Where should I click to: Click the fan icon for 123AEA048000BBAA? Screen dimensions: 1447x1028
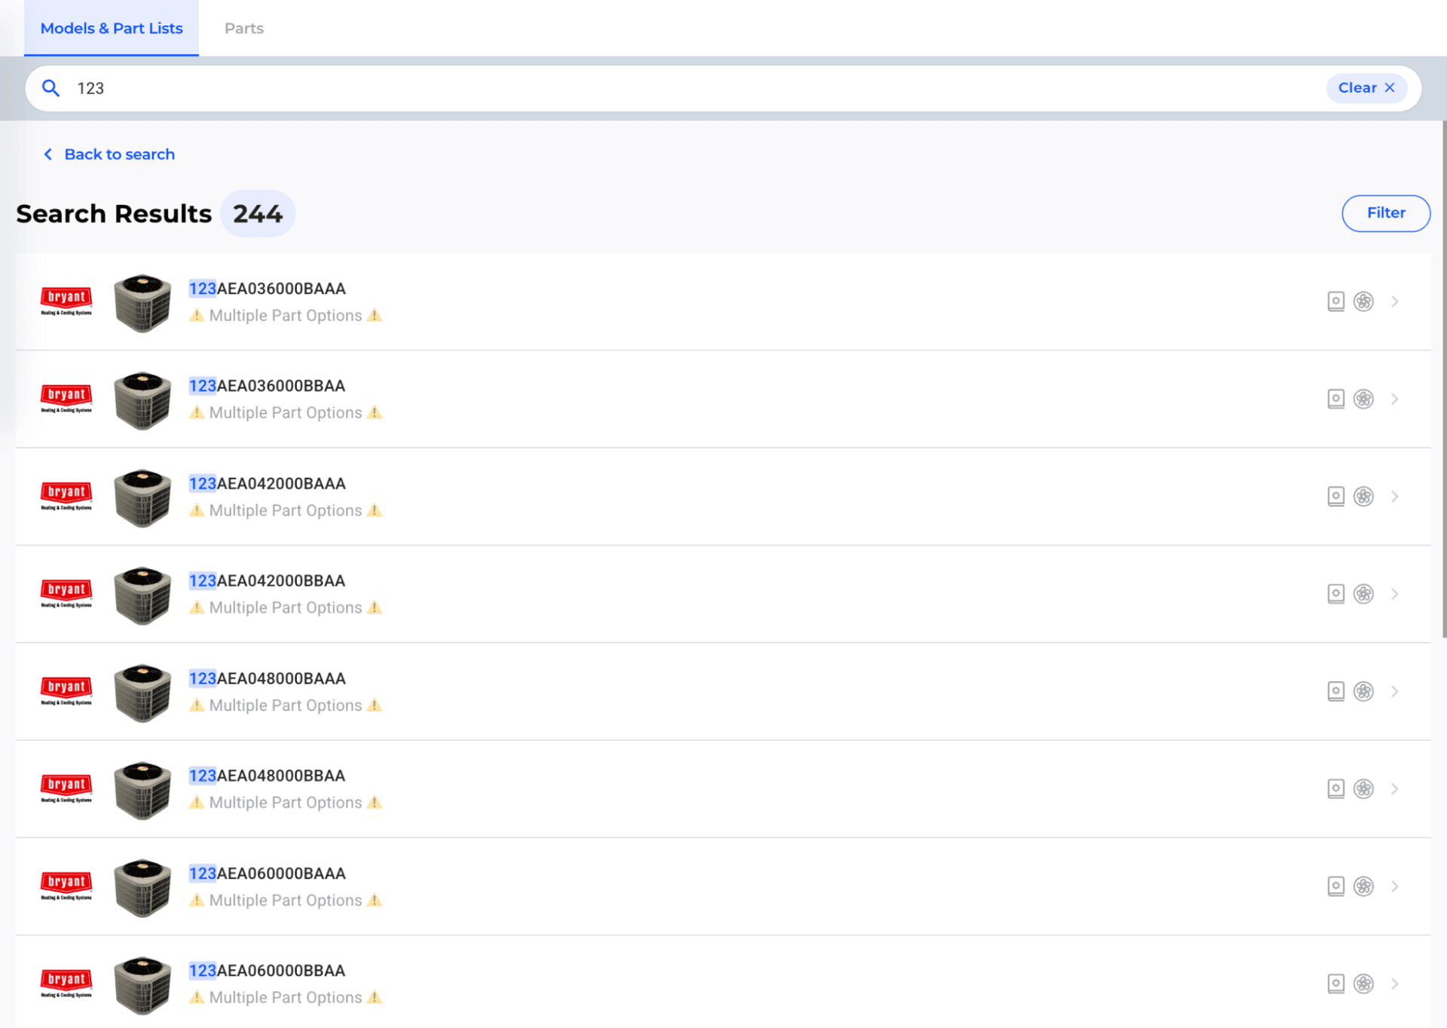(x=1363, y=788)
